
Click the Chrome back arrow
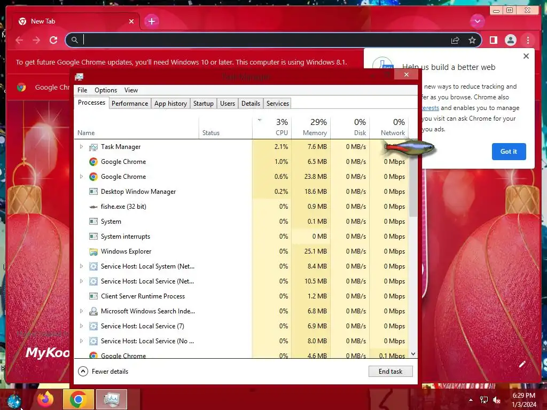pyautogui.click(x=19, y=40)
